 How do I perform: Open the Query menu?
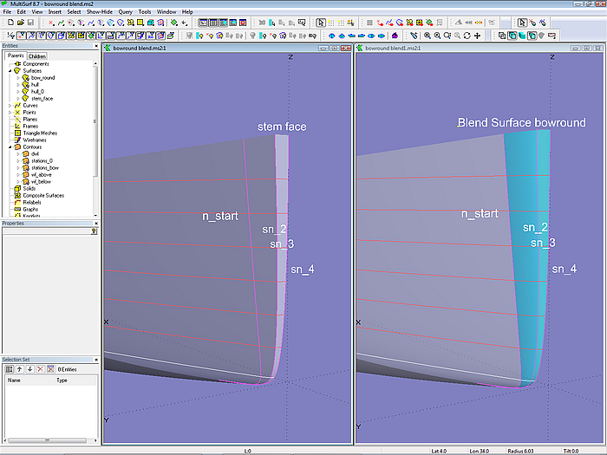pos(125,11)
